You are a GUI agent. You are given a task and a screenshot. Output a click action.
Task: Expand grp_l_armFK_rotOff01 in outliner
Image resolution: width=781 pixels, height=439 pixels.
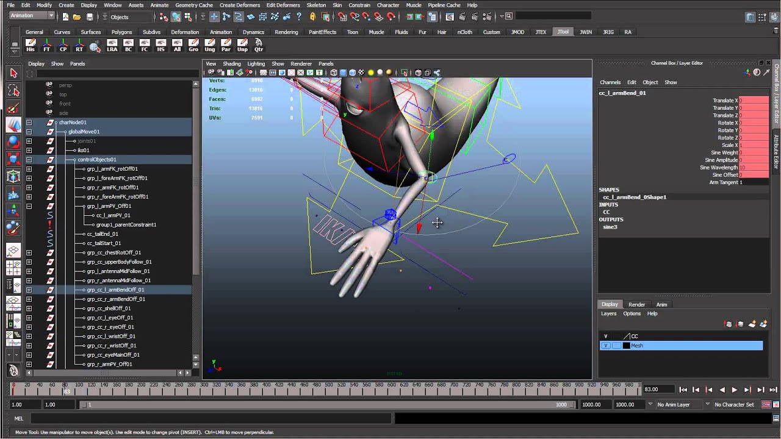pos(29,169)
